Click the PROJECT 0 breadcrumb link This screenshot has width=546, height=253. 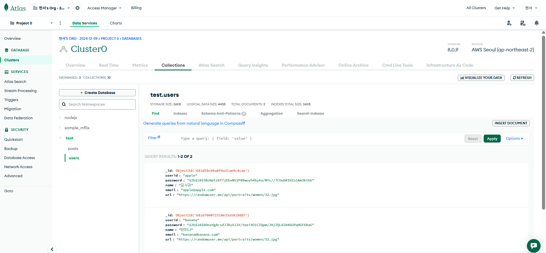point(110,39)
